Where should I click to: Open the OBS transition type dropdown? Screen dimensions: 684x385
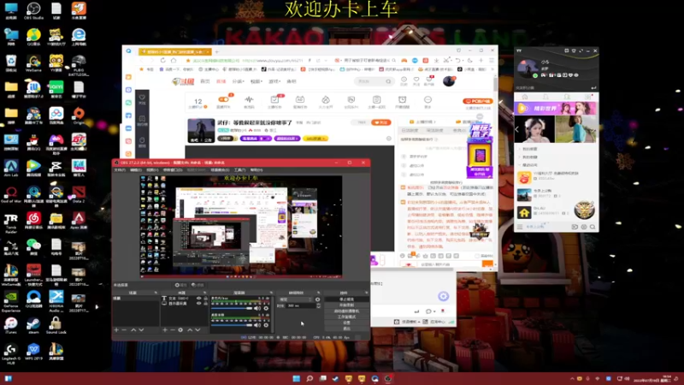(295, 299)
